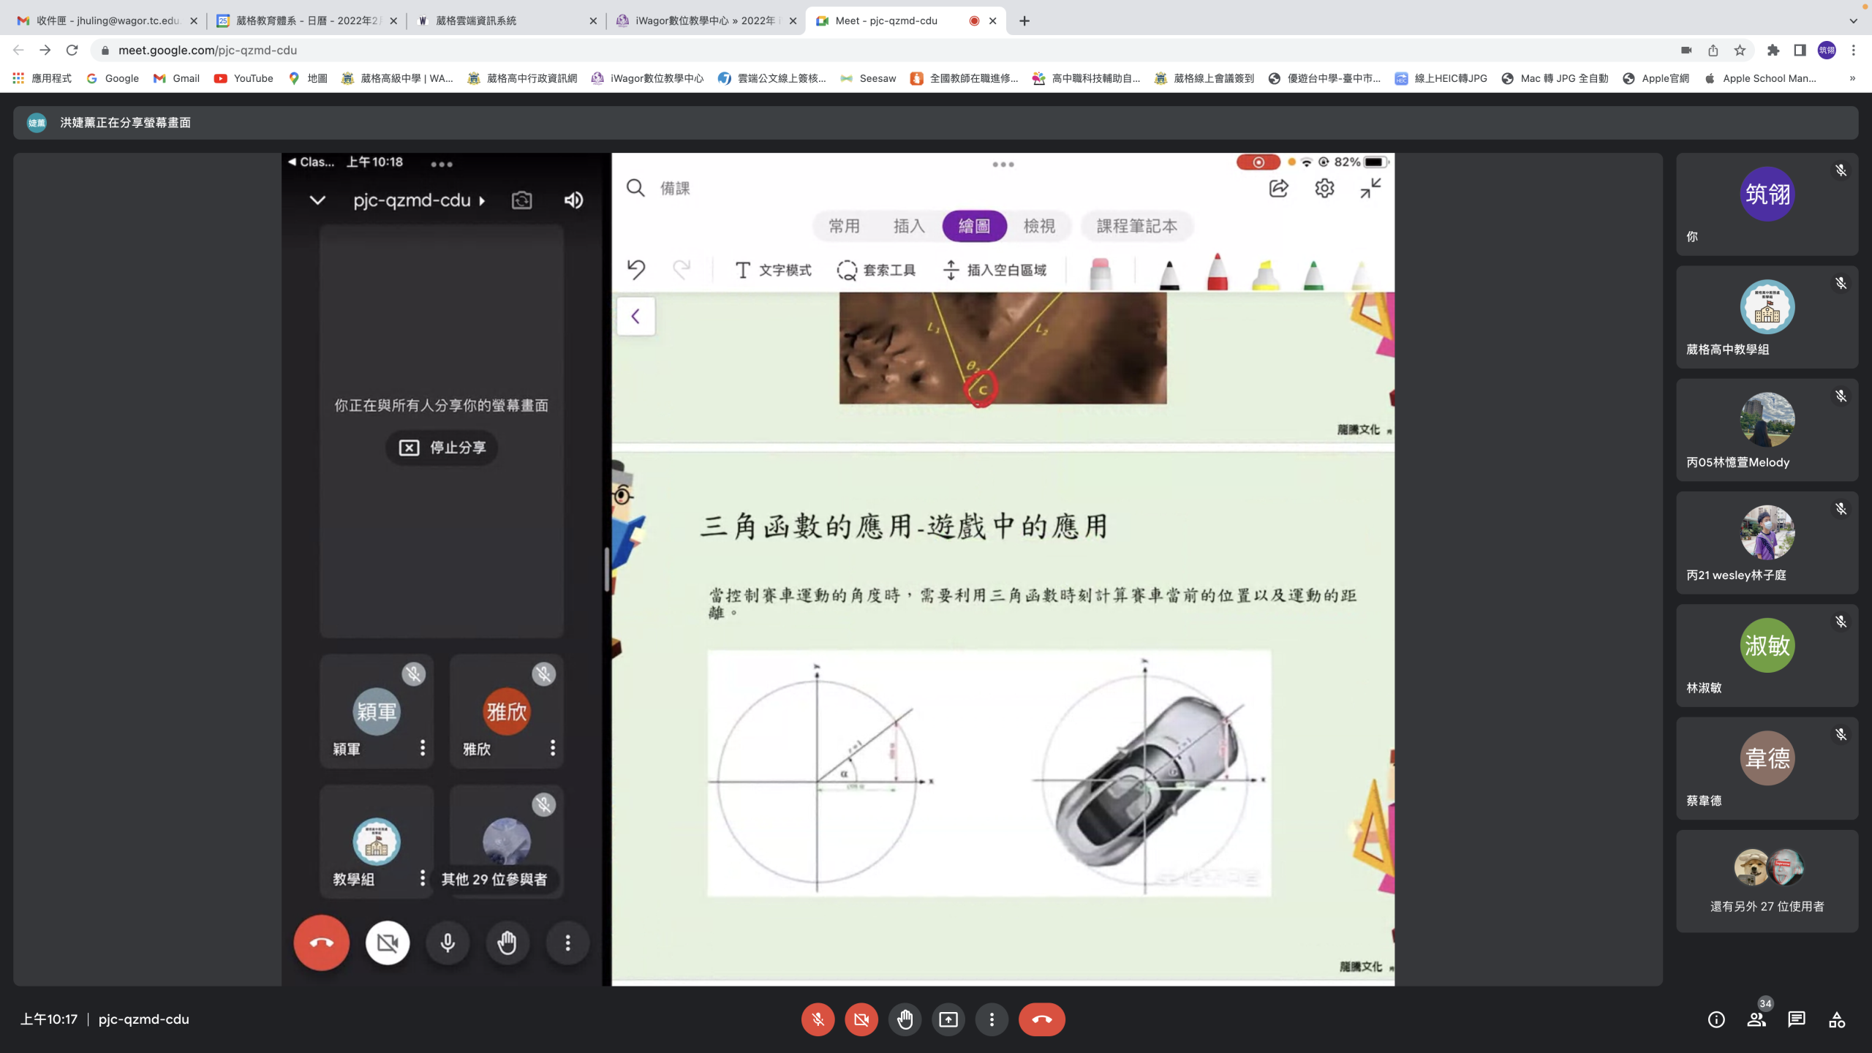Image resolution: width=1872 pixels, height=1053 pixels.
Task: Collapse phone call view with down chevron
Action: click(317, 200)
